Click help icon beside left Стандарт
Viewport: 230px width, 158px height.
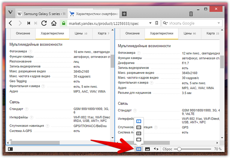pos(27,109)
